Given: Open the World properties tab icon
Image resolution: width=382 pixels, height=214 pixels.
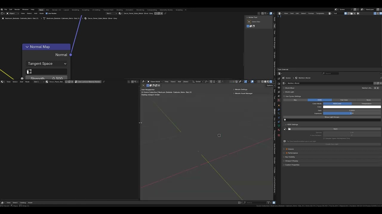Looking at the screenshot, I should pos(279,100).
